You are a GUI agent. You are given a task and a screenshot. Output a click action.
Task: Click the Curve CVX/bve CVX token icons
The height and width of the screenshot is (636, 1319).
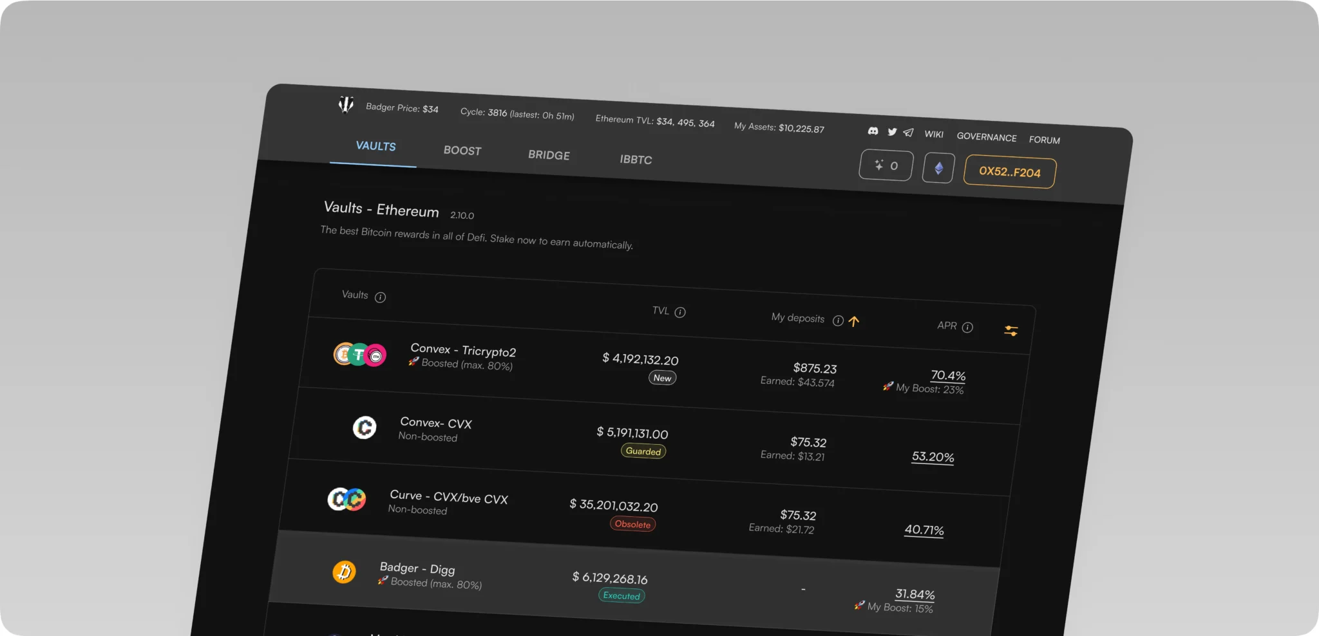pos(346,499)
